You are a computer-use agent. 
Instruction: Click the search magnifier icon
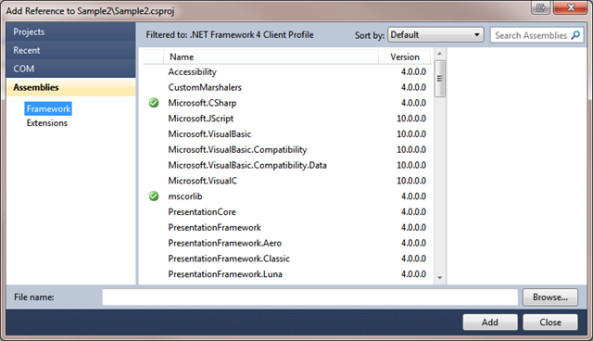tap(575, 35)
